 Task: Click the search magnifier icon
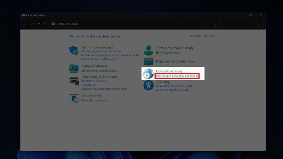click(259, 24)
